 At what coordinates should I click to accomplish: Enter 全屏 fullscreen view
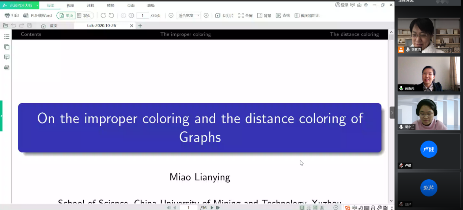pyautogui.click(x=246, y=15)
